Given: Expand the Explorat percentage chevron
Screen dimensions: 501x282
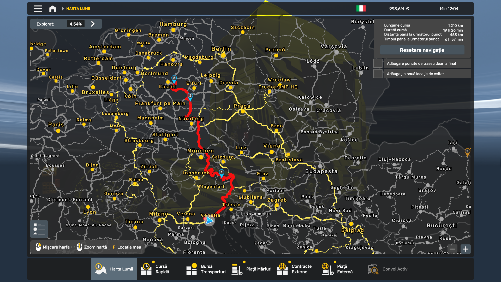Looking at the screenshot, I should click(x=93, y=24).
